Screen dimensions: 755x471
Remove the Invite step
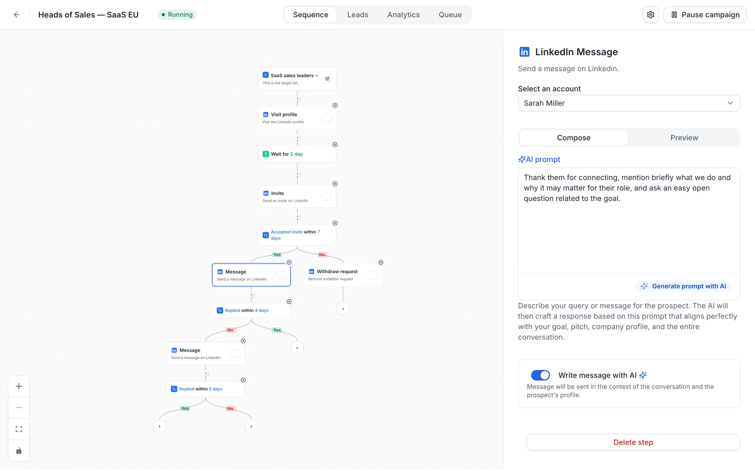click(x=335, y=184)
